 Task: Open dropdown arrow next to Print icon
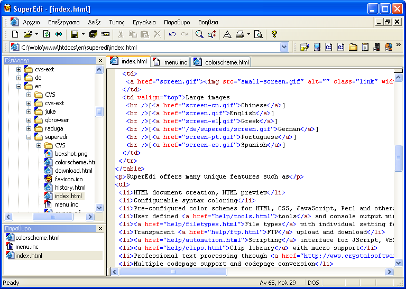(x=248, y=34)
